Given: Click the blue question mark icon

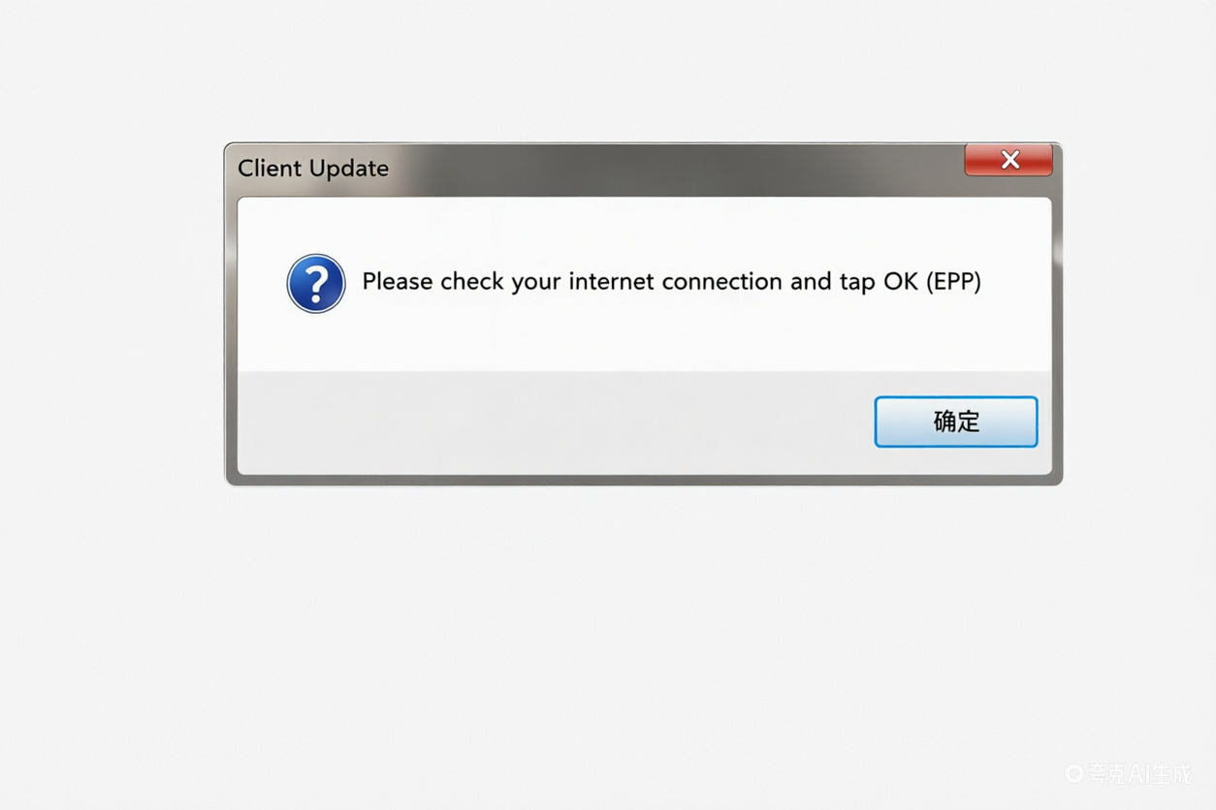Looking at the screenshot, I should click(316, 283).
